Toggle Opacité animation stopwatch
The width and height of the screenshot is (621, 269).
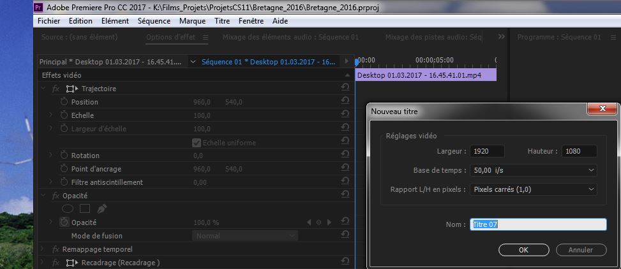64,222
